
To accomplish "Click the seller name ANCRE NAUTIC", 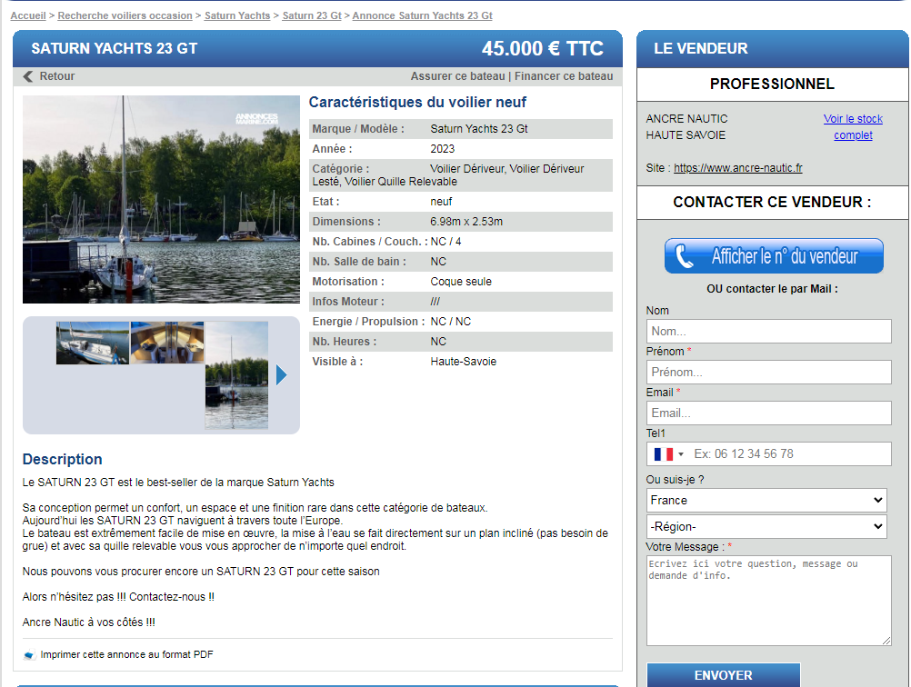I will (x=686, y=118).
